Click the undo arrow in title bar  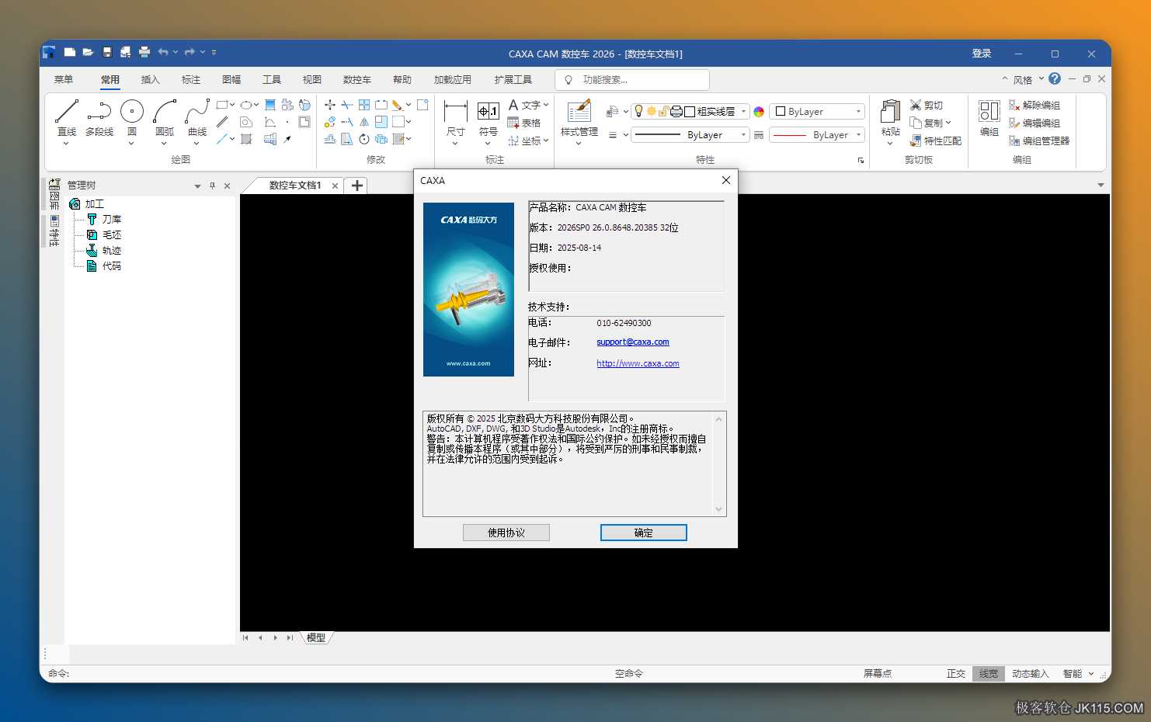(162, 52)
